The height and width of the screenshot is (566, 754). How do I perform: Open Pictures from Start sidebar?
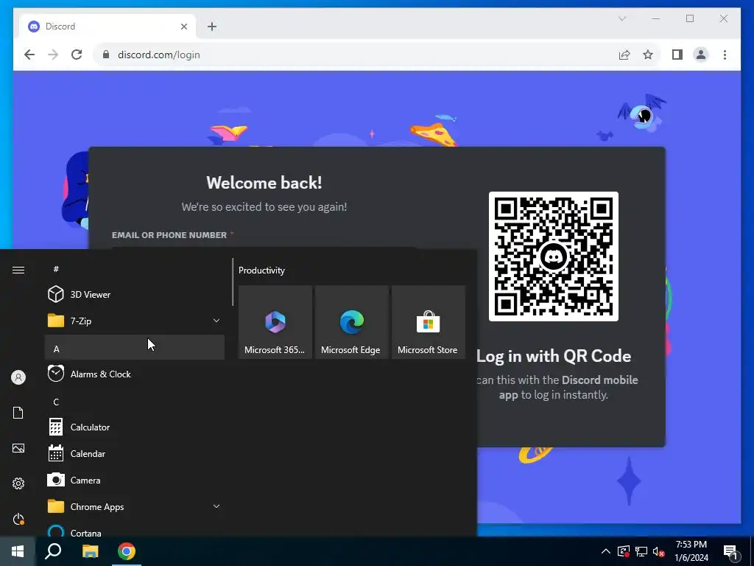[18, 448]
